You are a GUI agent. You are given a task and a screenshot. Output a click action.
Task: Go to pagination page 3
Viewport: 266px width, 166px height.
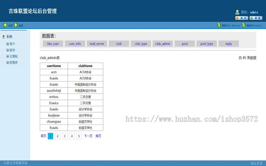point(65,136)
